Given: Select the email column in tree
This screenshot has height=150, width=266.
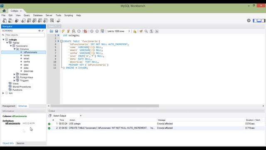Looking at the screenshot, I should click(27, 58).
